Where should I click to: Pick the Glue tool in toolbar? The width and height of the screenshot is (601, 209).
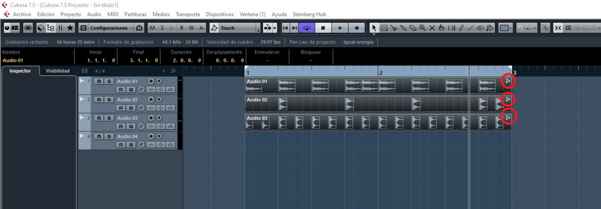coord(403,28)
